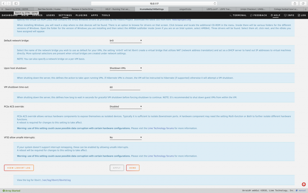This screenshot has width=308, height=193.
Task: Click the libvirtd.log path text
Action: click(56, 180)
